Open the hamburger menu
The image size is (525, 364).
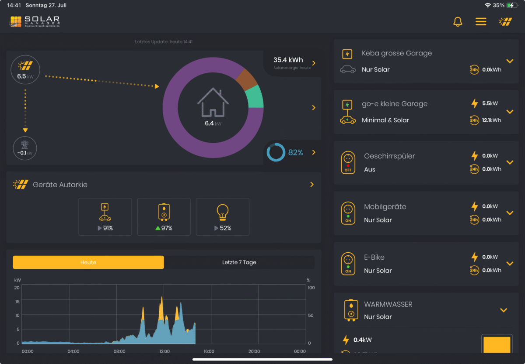[481, 21]
